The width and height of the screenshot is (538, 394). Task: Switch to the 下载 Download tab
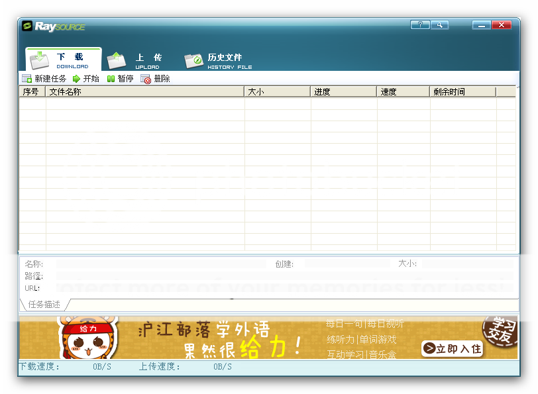coord(64,60)
